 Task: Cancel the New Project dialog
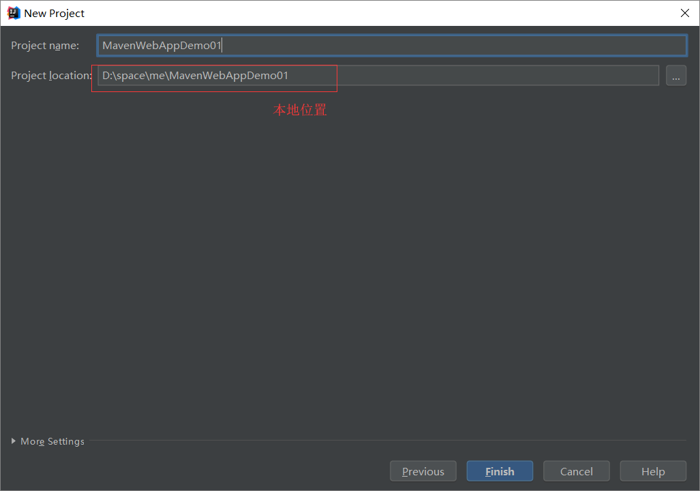(x=576, y=471)
